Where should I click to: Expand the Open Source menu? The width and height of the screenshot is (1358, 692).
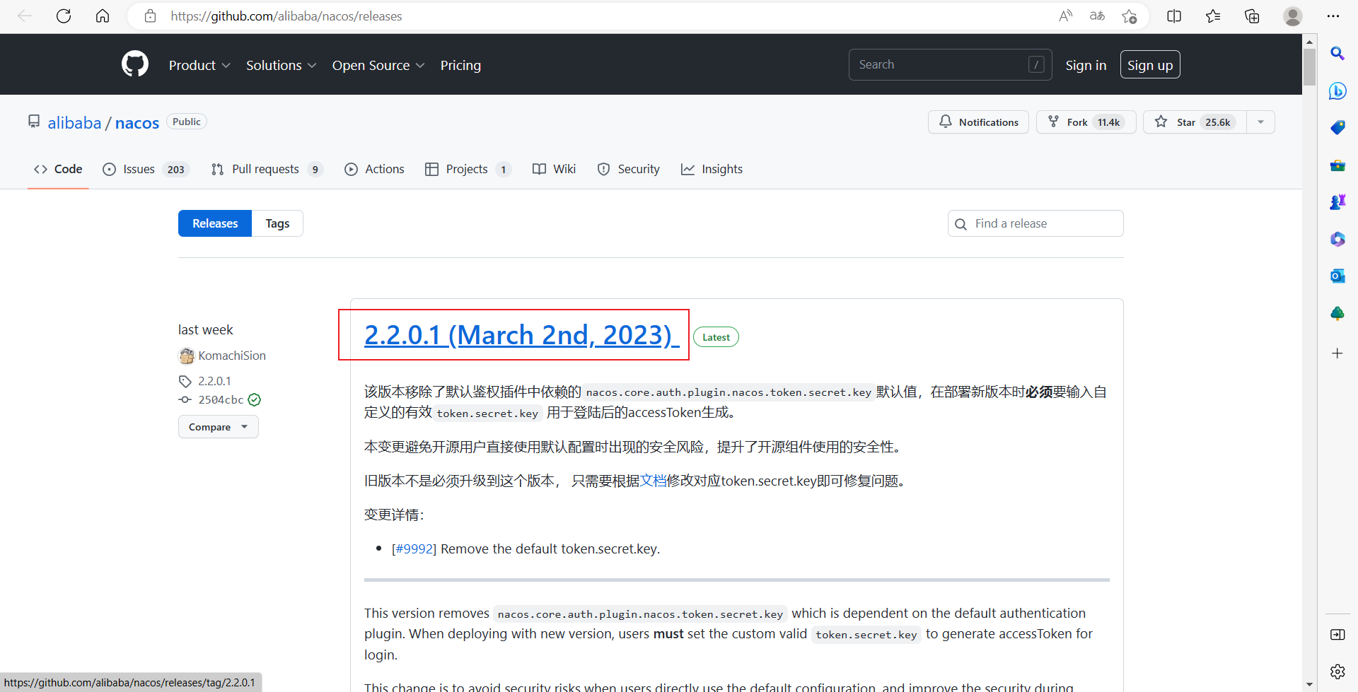point(378,65)
